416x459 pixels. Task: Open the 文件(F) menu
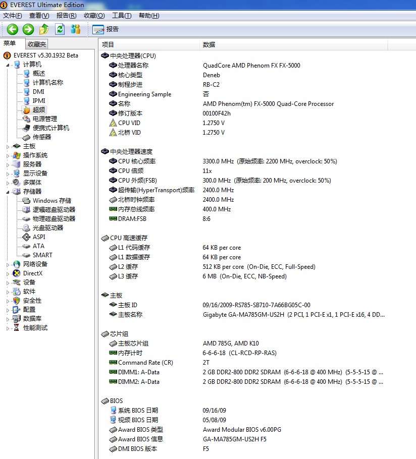tap(13, 16)
